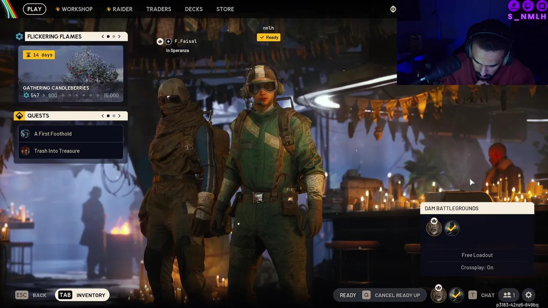Image resolution: width=548 pixels, height=308 pixels.
Task: Click the 'GATHERING CANDLEBERRIES' title text
Action: click(56, 88)
